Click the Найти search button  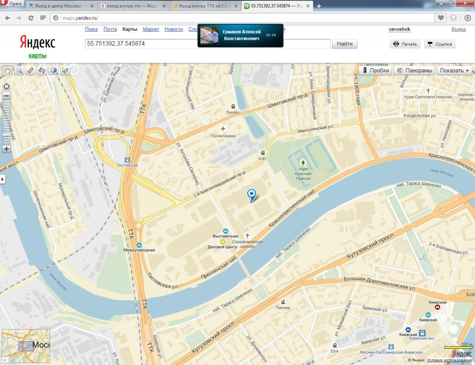345,44
